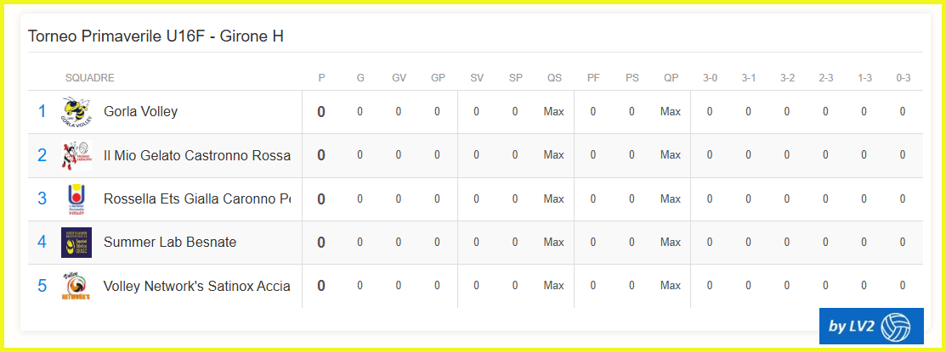Open the Gorla Volley team link
This screenshot has width=946, height=352.
click(140, 112)
